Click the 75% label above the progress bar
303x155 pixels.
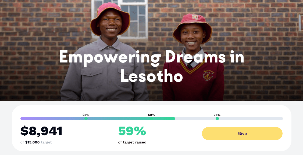pos(217,115)
